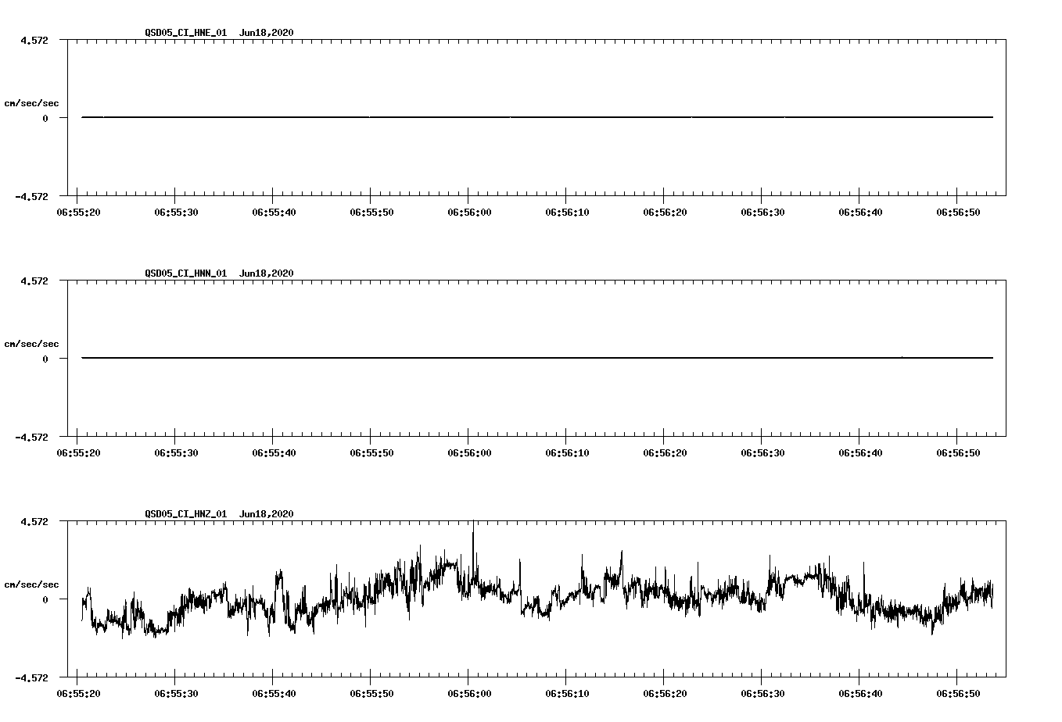Click the 0 axis label on HNN plot
The height and width of the screenshot is (722, 1062).
45,359
